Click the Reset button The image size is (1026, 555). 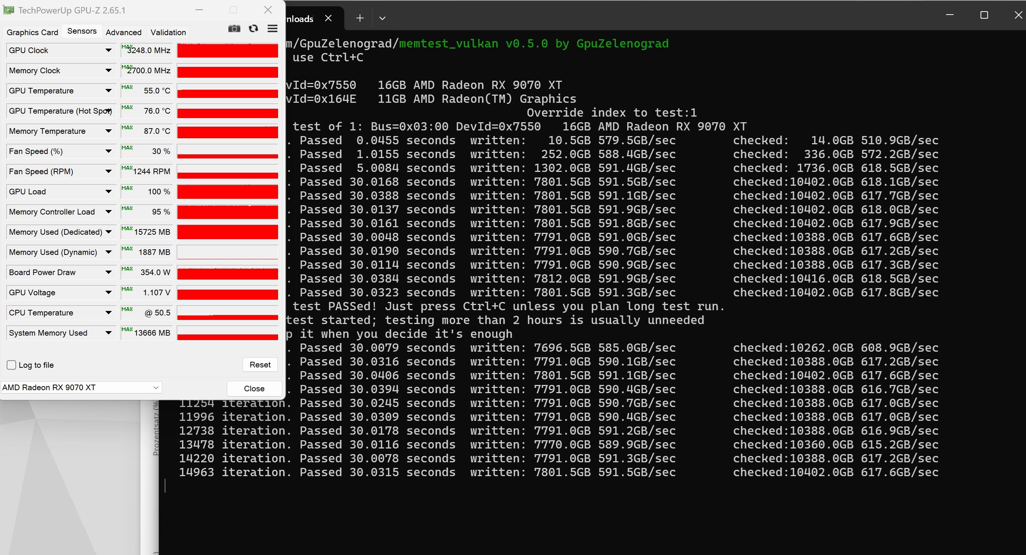260,365
